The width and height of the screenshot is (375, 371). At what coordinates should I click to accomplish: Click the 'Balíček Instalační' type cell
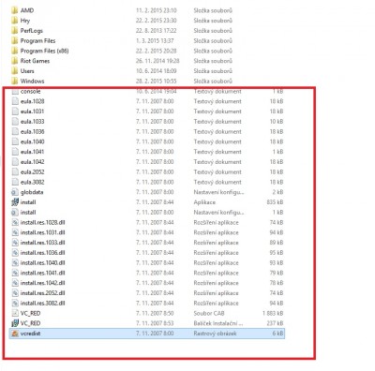[x=218, y=323]
